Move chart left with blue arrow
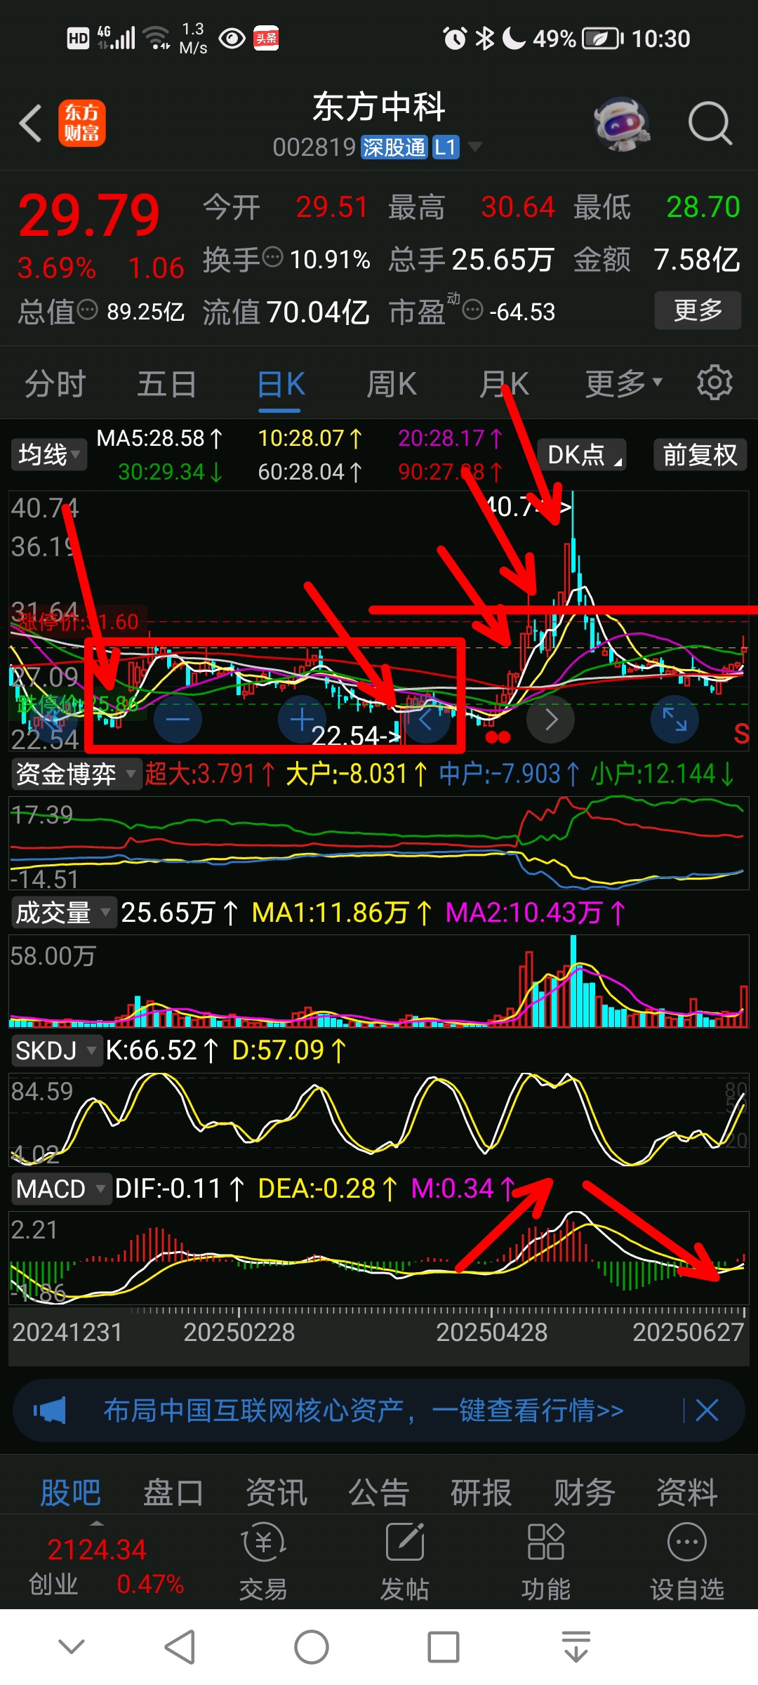 [425, 719]
